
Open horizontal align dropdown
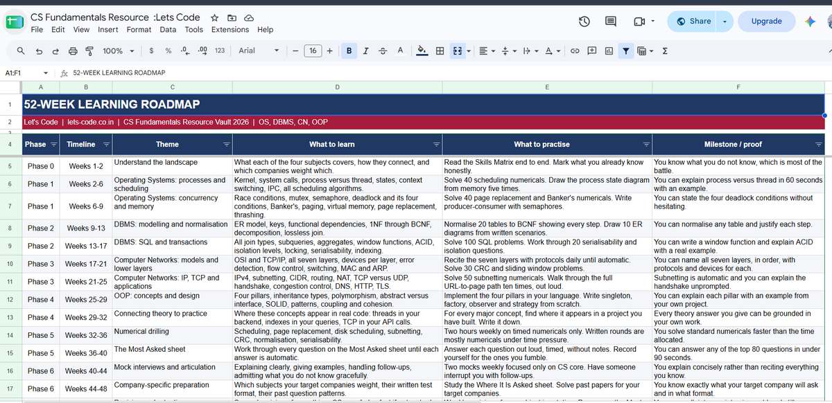tap(486, 51)
